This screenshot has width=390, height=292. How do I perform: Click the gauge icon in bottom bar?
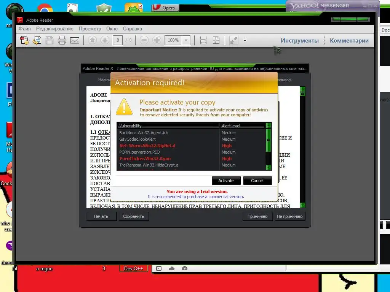[x=185, y=268]
